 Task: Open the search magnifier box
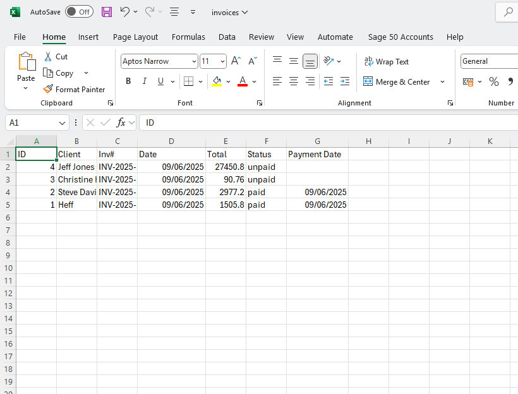click(508, 12)
